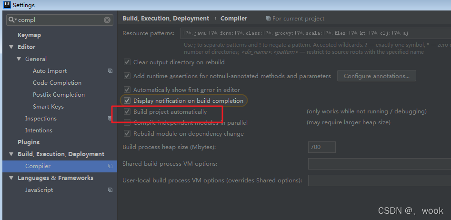Image resolution: width=451 pixels, height=220 pixels.
Task: Collapse Build, Execution, Deployment node
Action: coord(11,154)
